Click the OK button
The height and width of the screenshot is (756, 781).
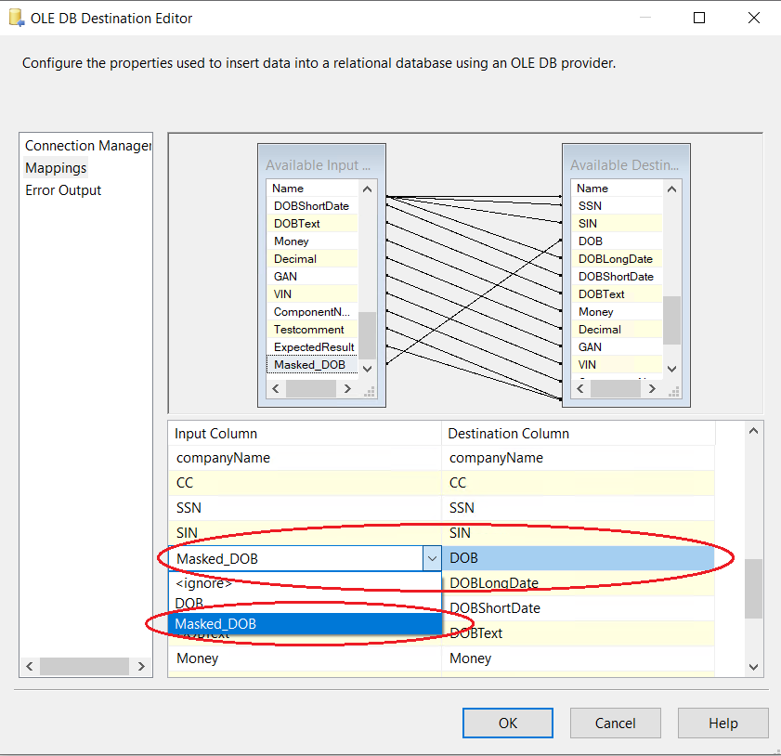(507, 723)
